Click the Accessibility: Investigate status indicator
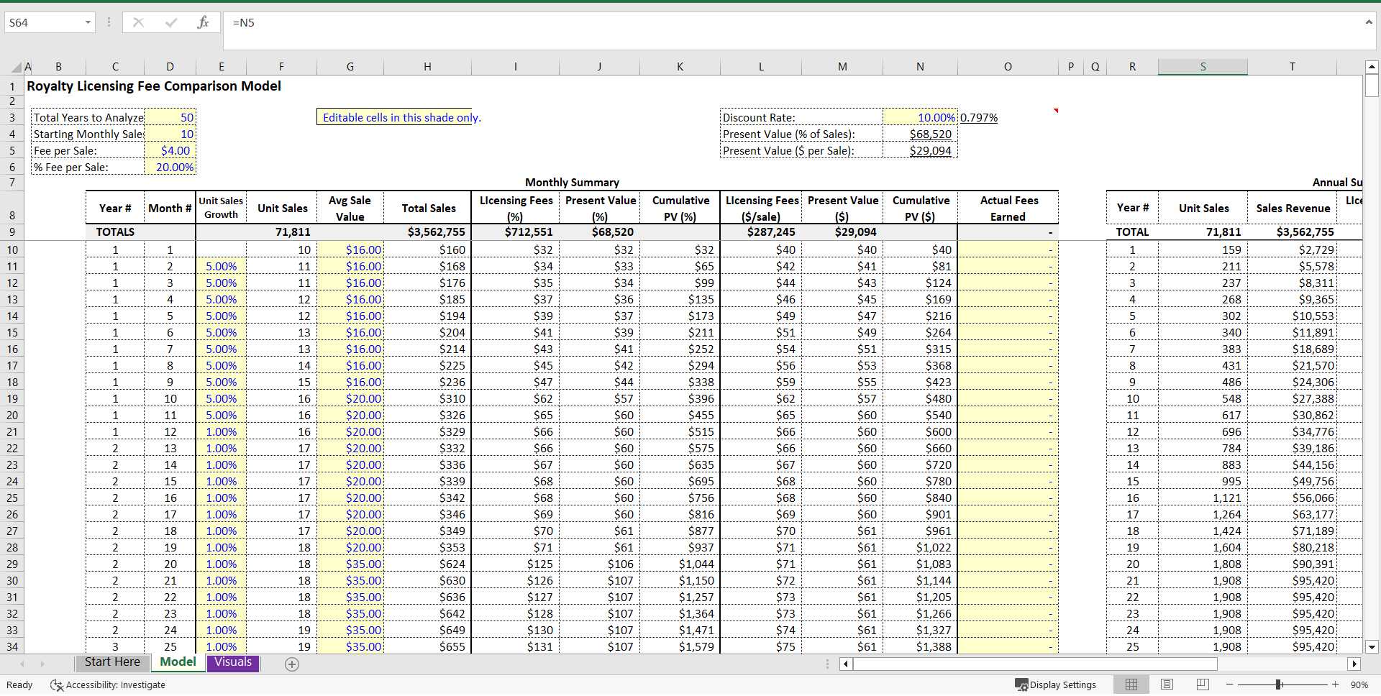This screenshot has width=1381, height=696. (x=108, y=684)
